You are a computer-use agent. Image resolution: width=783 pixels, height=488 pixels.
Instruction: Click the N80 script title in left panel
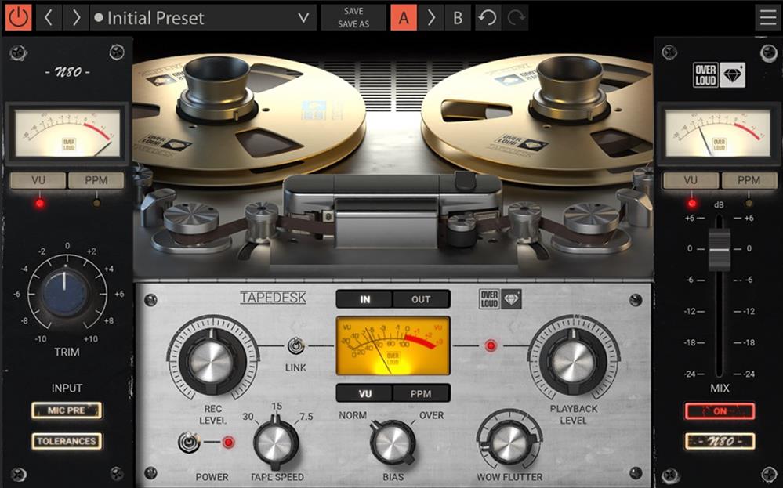(67, 72)
